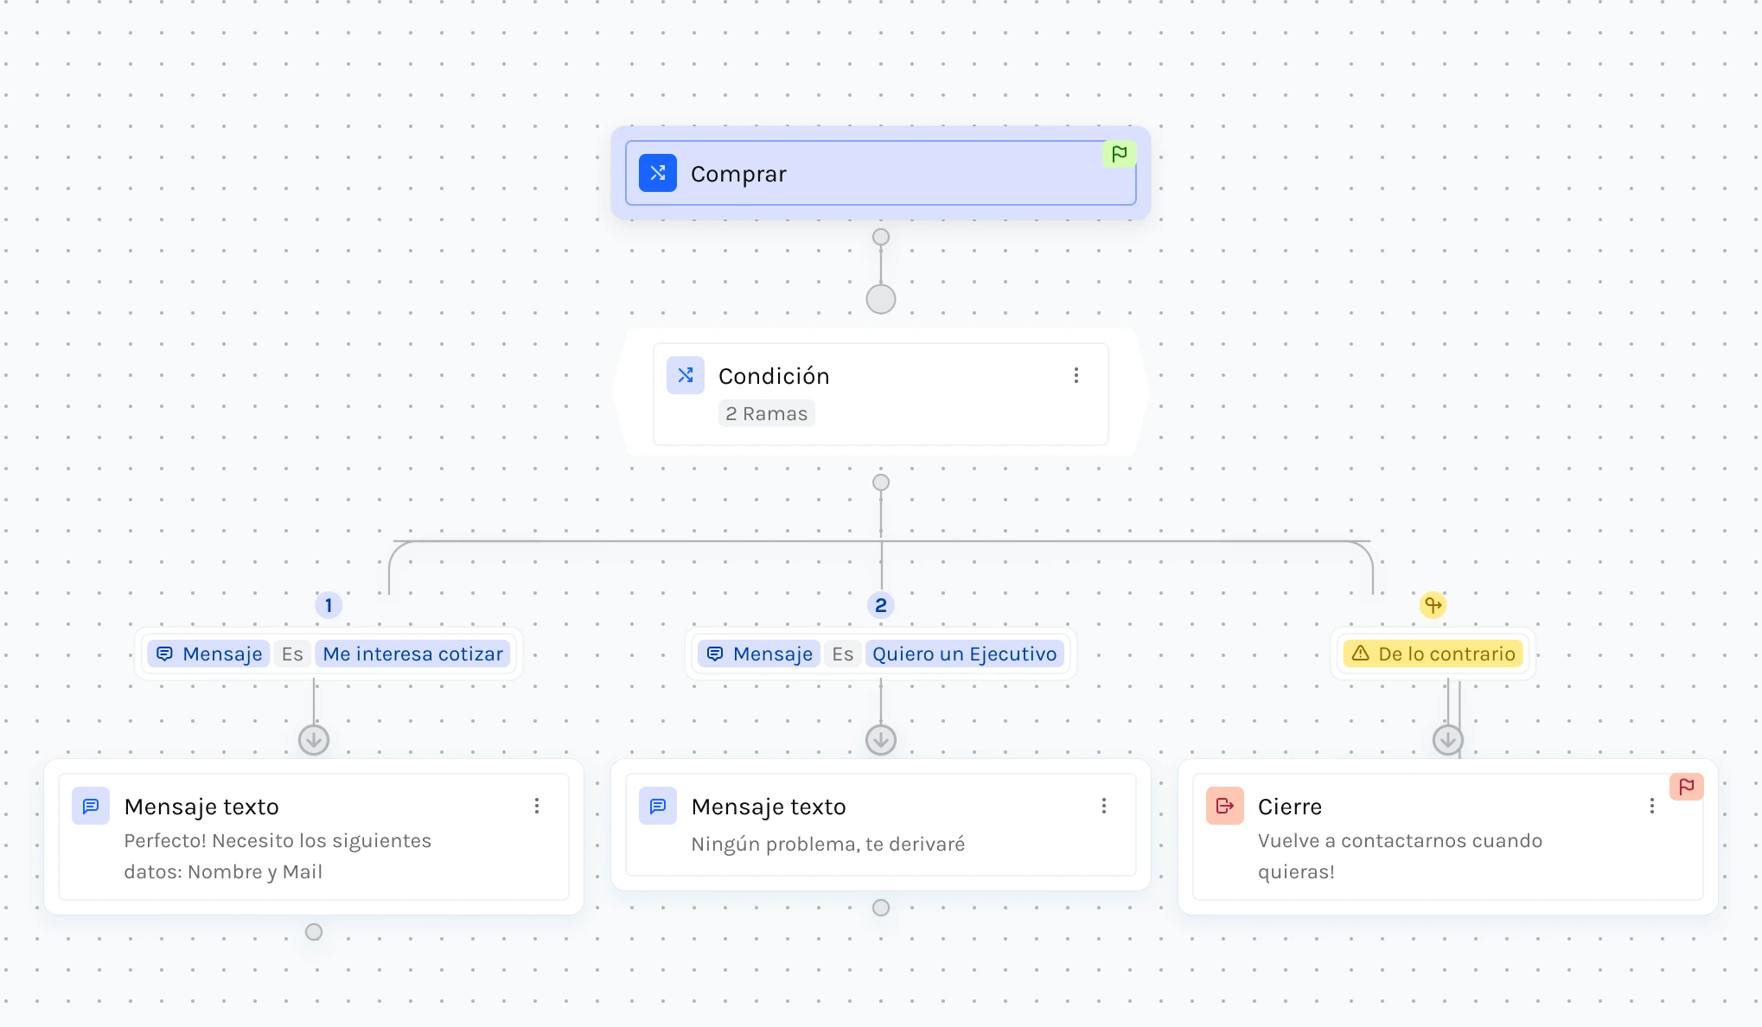This screenshot has width=1762, height=1027.
Task: Click the 2 Ramas tag
Action: point(766,413)
